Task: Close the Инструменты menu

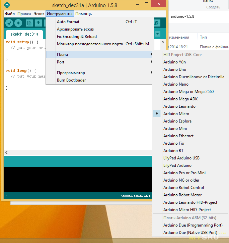Action: [60, 14]
